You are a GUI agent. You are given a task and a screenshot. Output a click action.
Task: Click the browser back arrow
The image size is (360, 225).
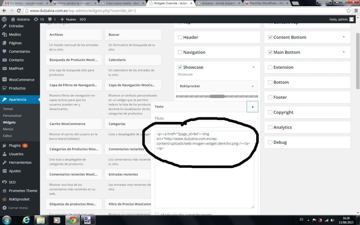click(4, 10)
